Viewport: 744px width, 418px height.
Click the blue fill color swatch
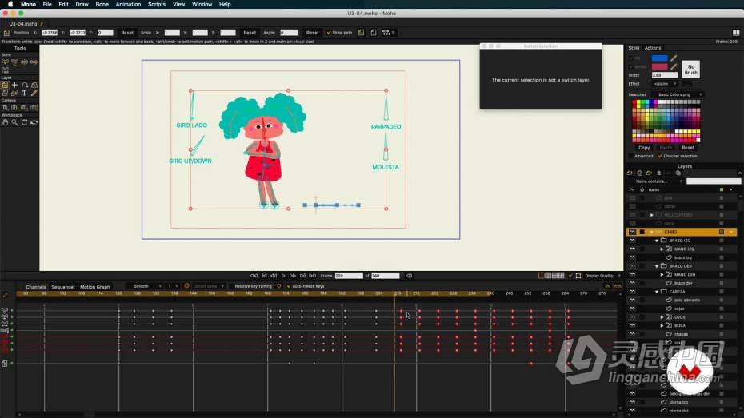coord(659,58)
